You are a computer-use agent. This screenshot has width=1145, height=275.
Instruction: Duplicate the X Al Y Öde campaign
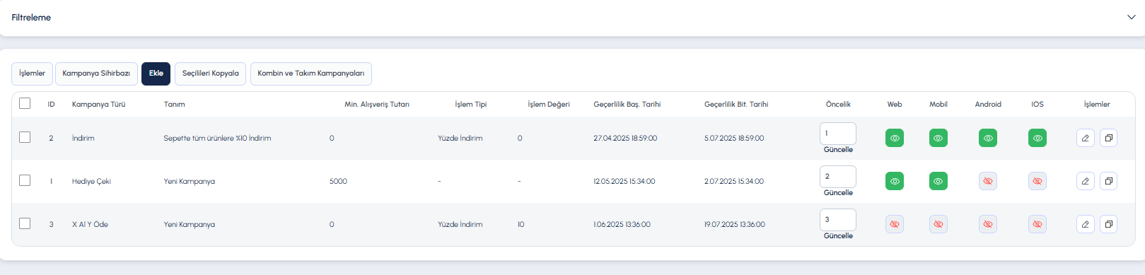[x=1108, y=224]
